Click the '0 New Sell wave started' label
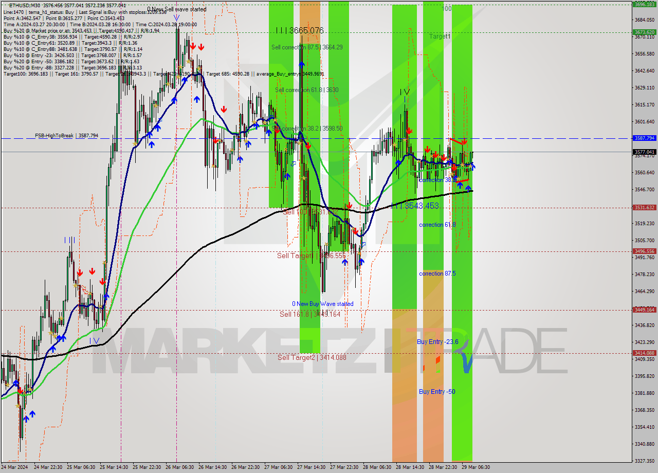 177,9
